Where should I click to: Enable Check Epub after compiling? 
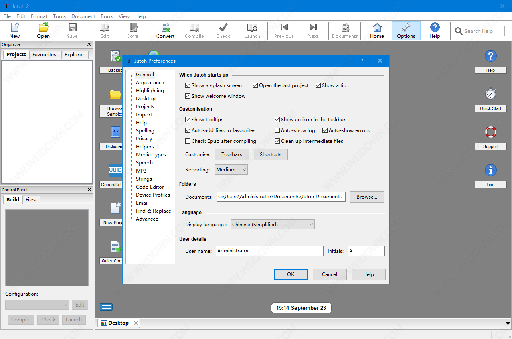coord(188,141)
